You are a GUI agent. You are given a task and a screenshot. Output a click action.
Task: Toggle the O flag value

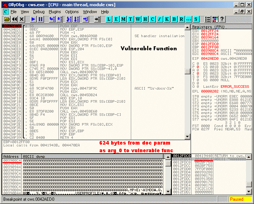coord(198,87)
